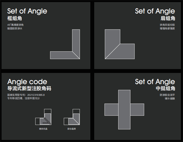Click the 'Set of Angle' heading above 框组角
This screenshot has height=142, width=183.
(x=27, y=11)
